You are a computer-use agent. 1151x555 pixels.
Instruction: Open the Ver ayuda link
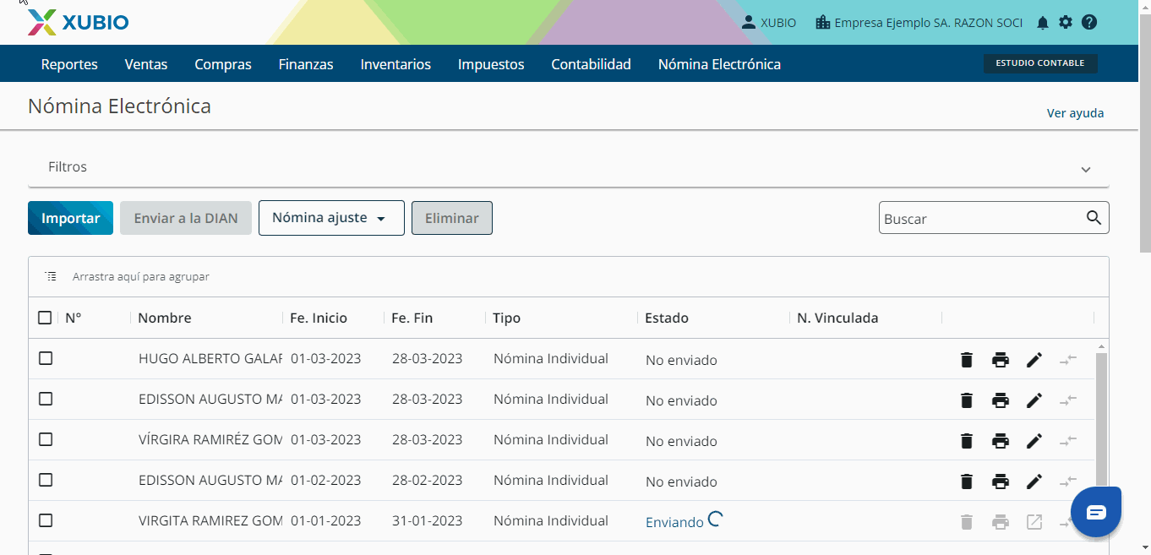point(1075,113)
